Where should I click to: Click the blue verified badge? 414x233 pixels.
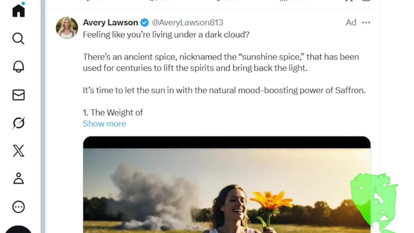(145, 23)
